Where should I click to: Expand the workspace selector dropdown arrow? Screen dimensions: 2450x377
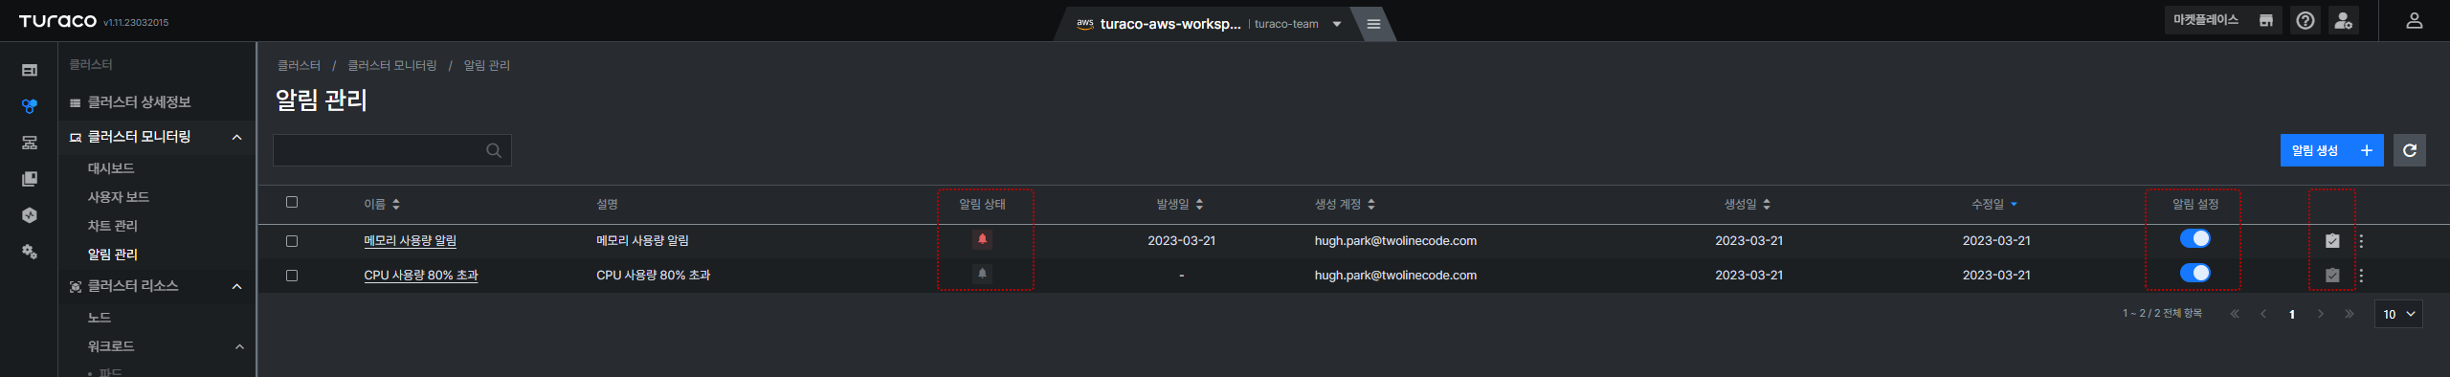(x=1337, y=25)
